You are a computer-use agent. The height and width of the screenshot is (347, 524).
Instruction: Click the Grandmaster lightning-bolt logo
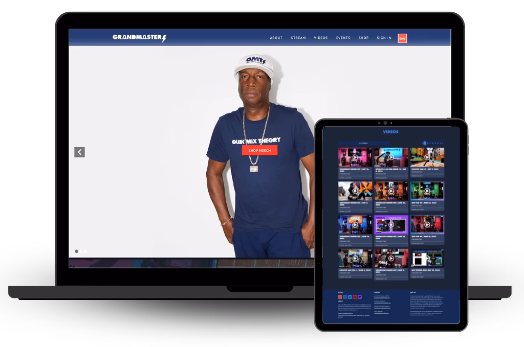click(x=139, y=38)
